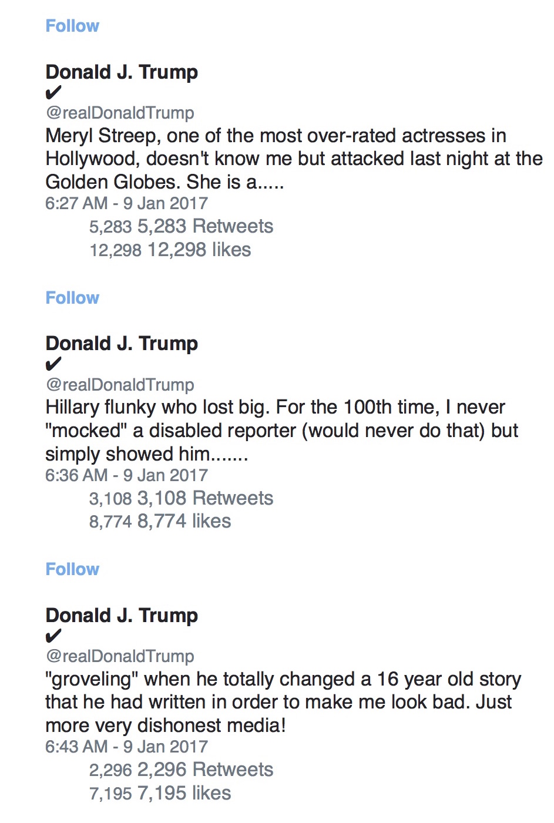Click verified checkmark on the Meryl Streep tweet
The height and width of the screenshot is (823, 554).
[x=53, y=93]
